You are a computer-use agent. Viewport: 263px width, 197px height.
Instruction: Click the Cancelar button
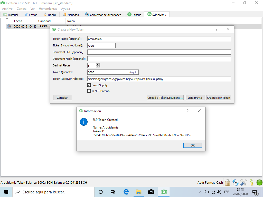point(62,98)
